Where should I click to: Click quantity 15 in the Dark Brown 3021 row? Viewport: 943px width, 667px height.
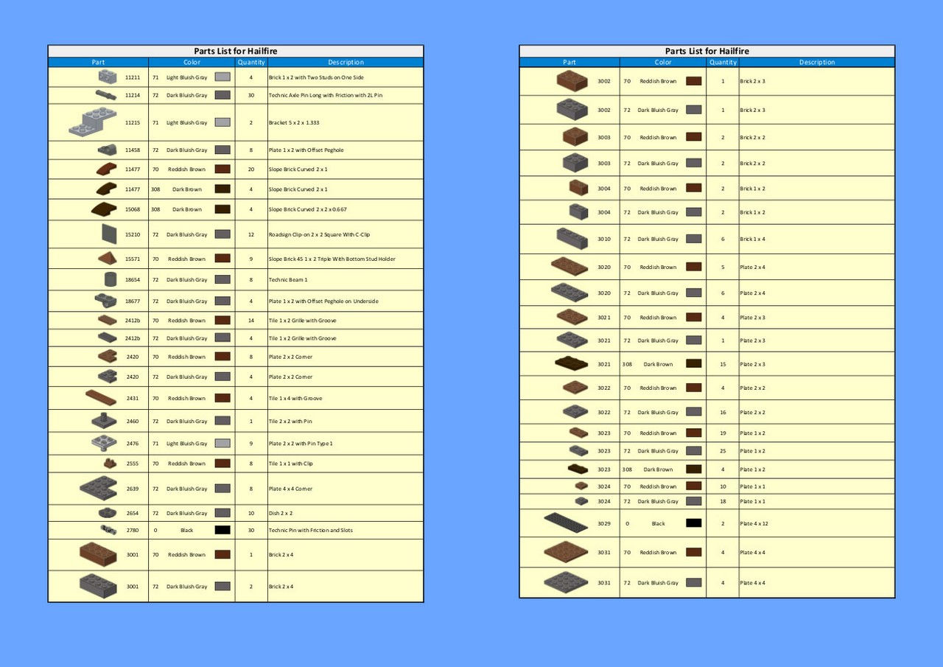click(723, 363)
